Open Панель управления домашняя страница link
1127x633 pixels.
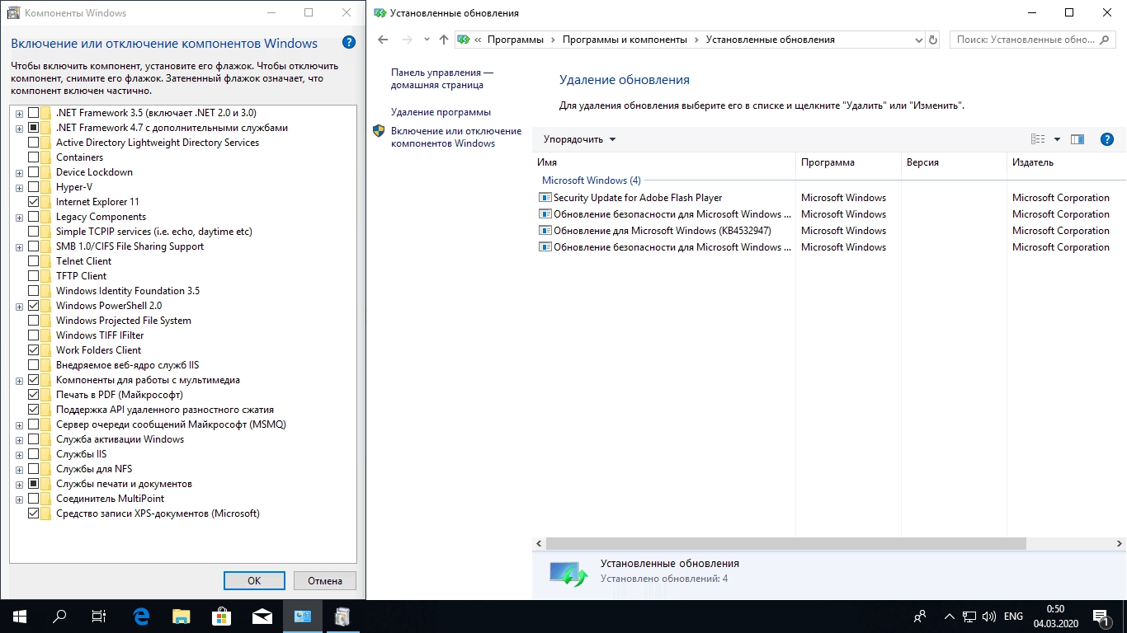tap(442, 79)
